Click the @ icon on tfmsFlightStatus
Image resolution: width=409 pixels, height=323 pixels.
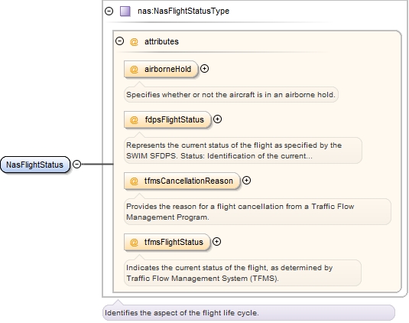point(134,243)
